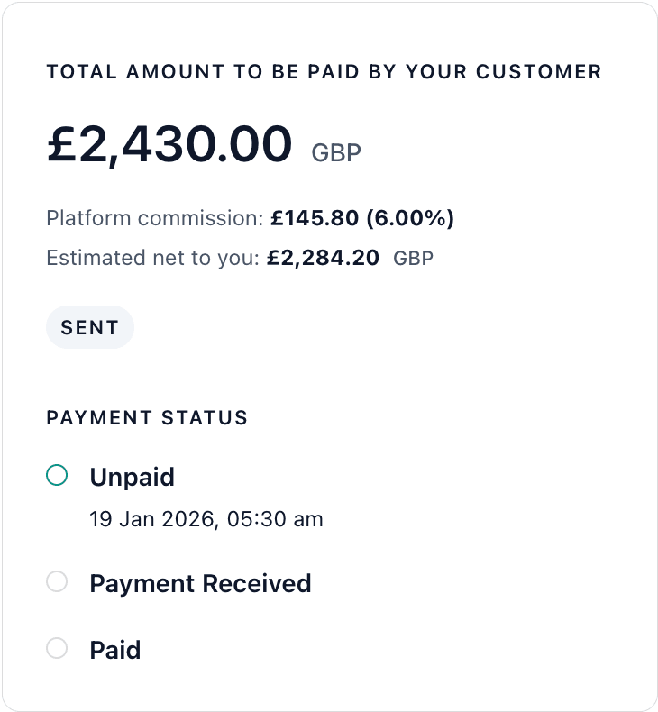Click the 'Estimated net to you:' label
This screenshot has height=712, width=658.
coord(153,259)
